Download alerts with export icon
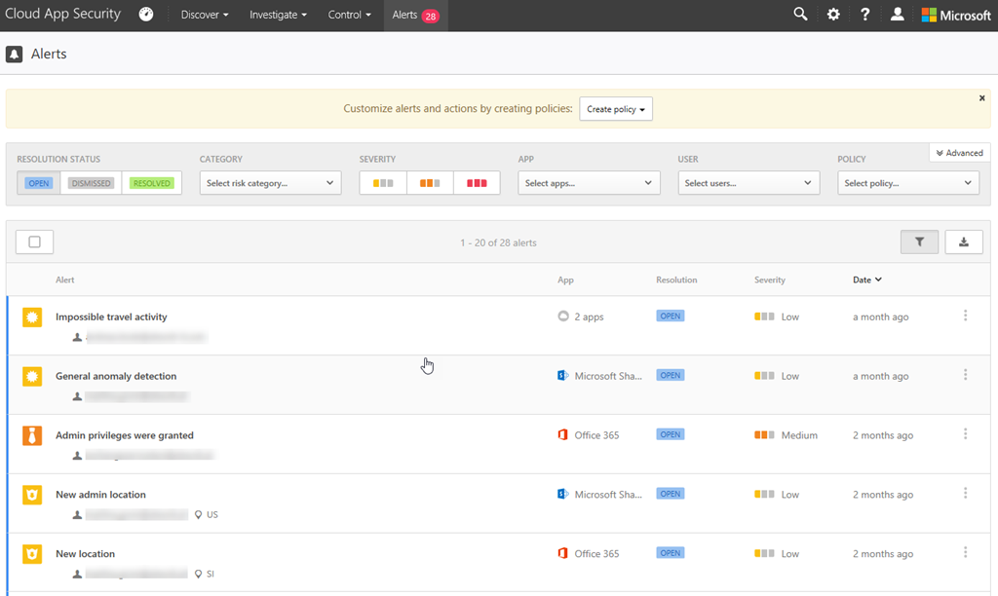 (964, 242)
